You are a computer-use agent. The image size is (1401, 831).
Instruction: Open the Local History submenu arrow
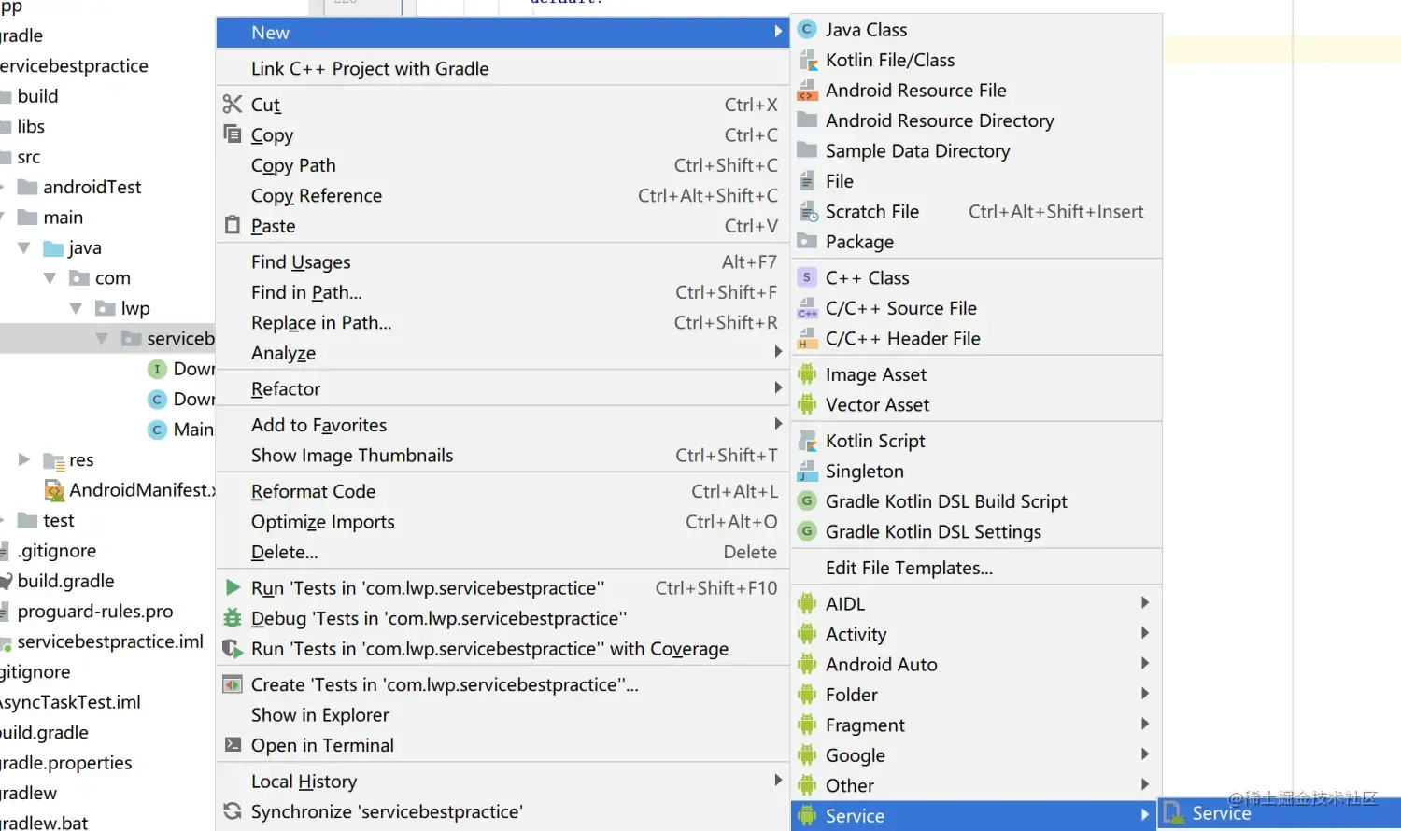pos(778,781)
